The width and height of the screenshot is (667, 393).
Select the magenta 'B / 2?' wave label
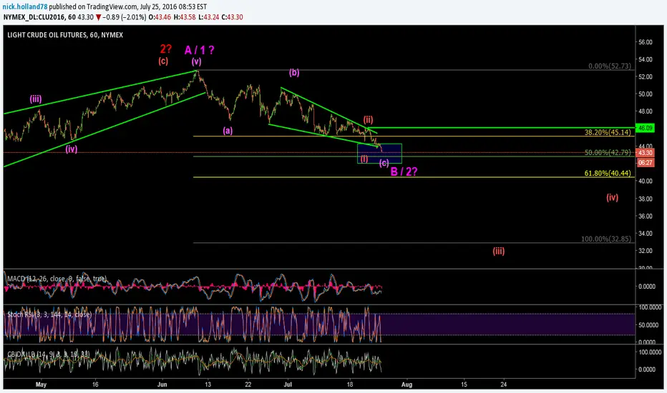click(x=404, y=171)
